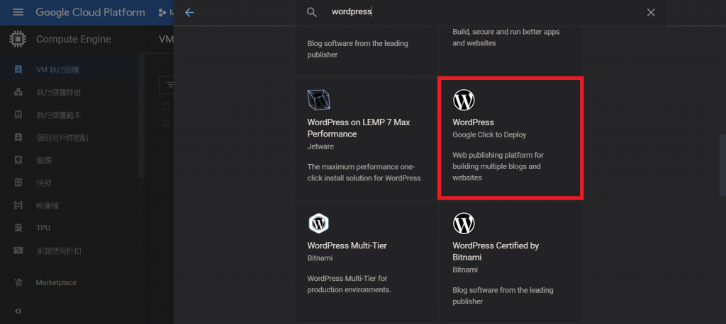Click the 承諾使用折扣 percent icon

(x=18, y=251)
